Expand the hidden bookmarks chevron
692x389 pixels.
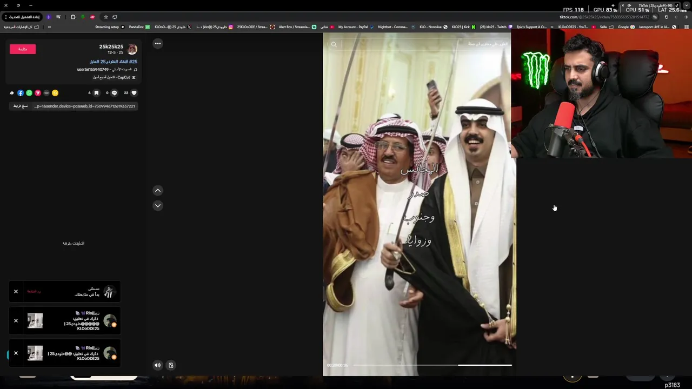pyautogui.click(x=49, y=27)
